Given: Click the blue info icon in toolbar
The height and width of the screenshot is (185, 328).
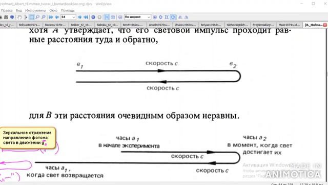Looking at the screenshot, I should pos(12,17).
